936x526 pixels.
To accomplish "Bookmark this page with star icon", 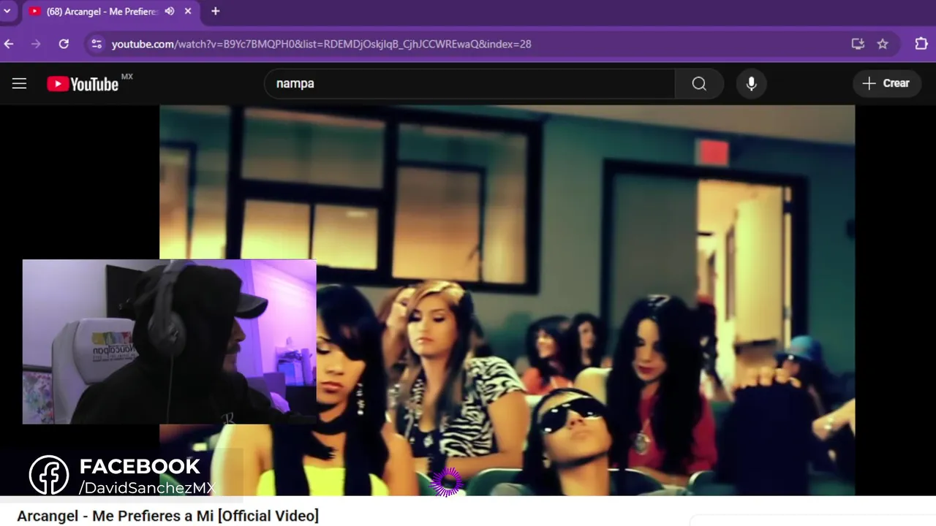I will pos(883,44).
